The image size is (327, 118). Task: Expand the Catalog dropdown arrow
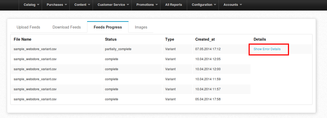click(38, 5)
